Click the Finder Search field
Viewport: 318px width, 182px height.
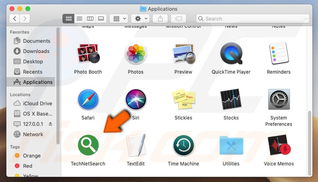click(253, 18)
